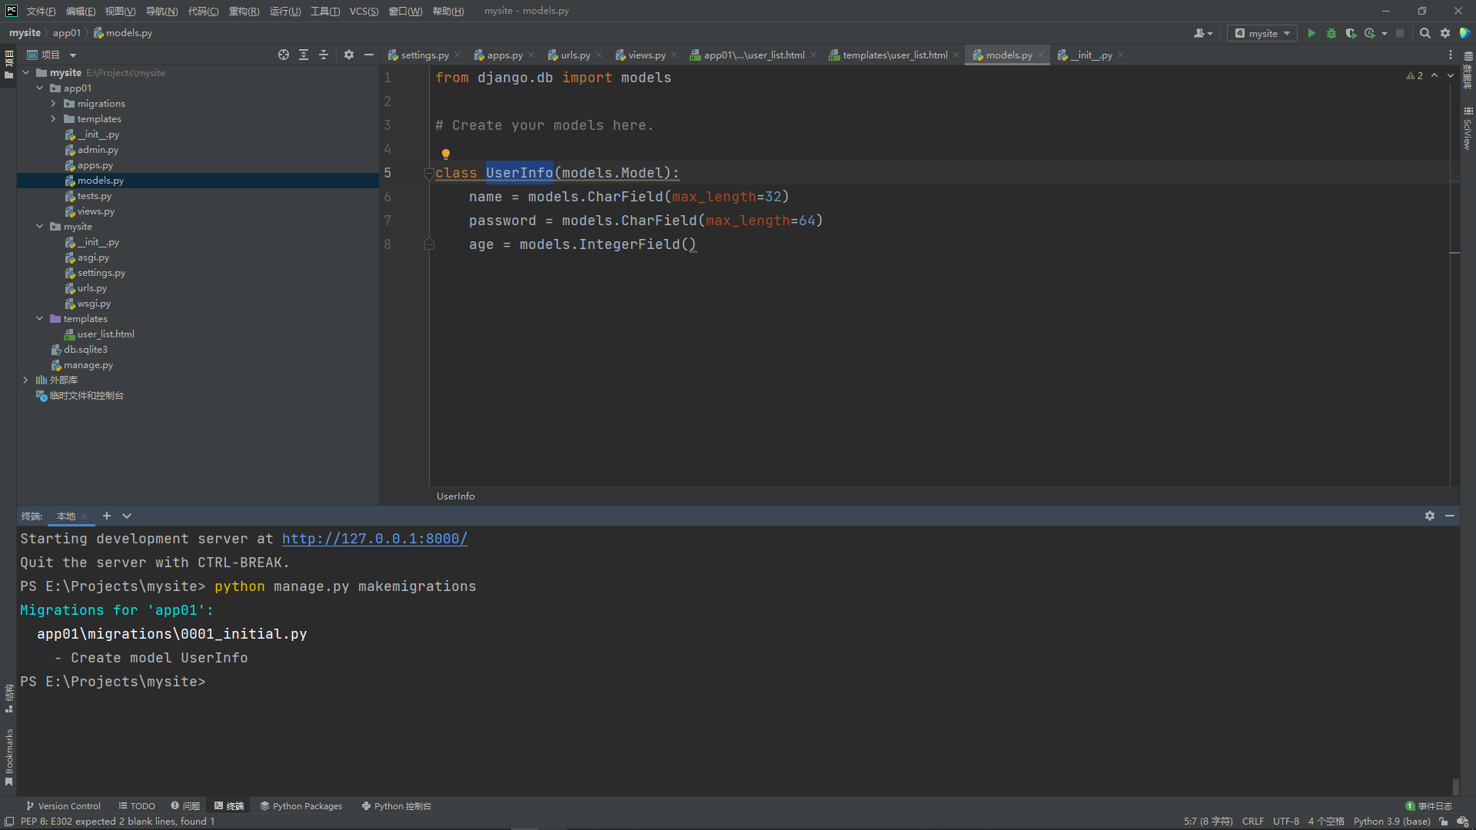Toggle read-only lock in status bar

[x=1444, y=822]
